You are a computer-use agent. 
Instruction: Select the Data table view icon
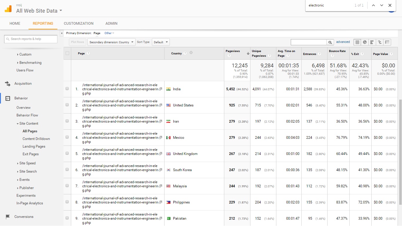click(357, 42)
